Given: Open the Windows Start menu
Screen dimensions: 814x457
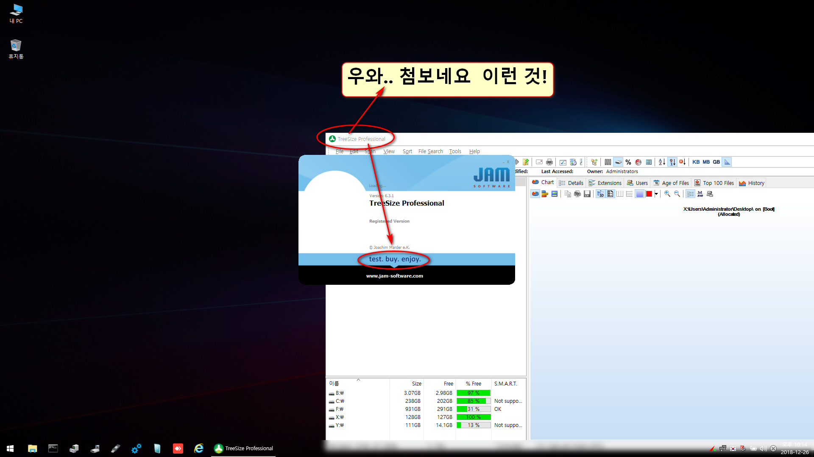Looking at the screenshot, I should point(10,449).
